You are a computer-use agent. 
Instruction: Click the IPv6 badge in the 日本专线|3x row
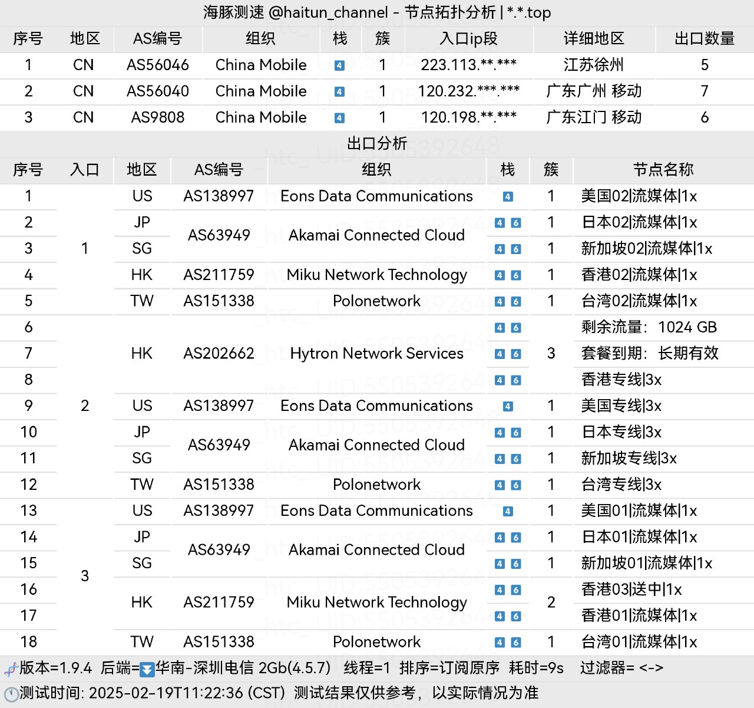point(516,433)
